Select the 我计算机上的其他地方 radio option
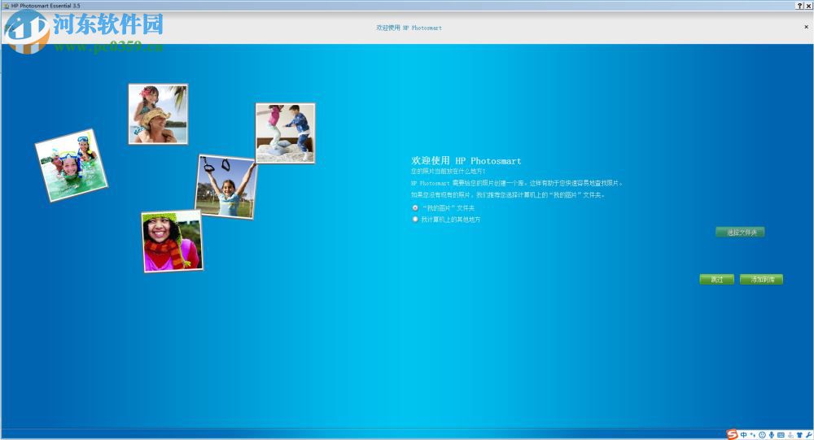 click(415, 219)
